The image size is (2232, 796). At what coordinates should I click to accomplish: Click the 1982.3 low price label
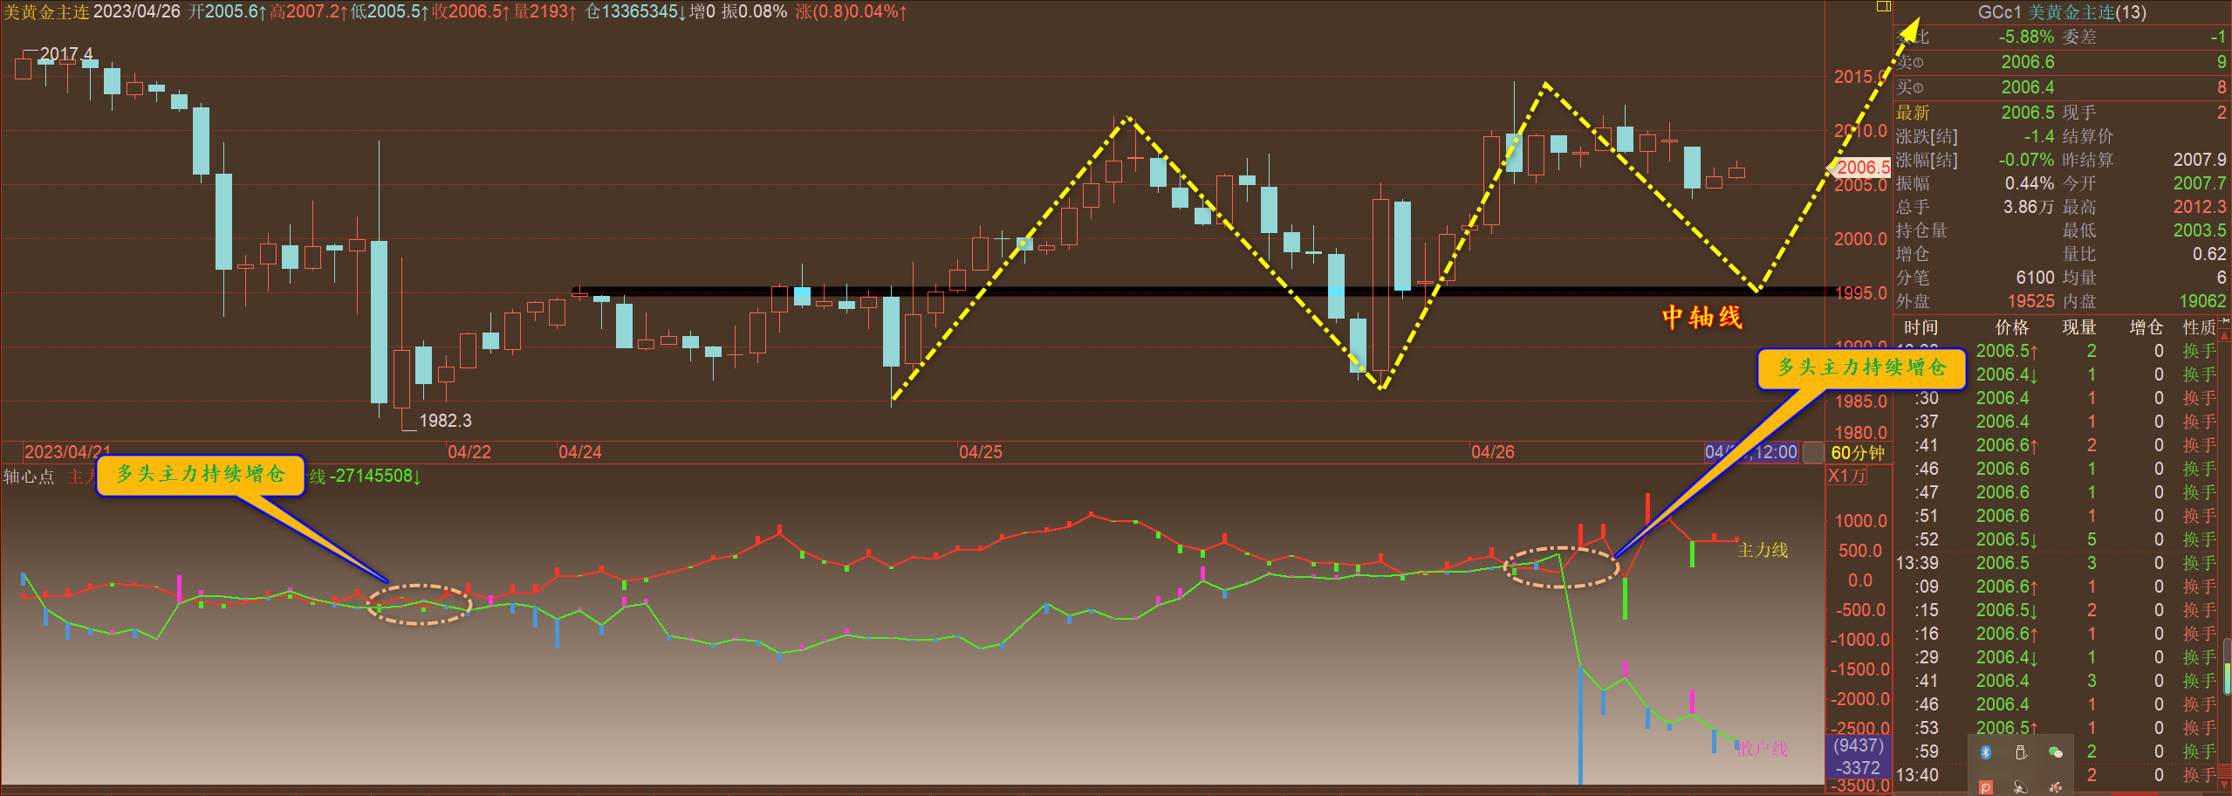[x=445, y=421]
